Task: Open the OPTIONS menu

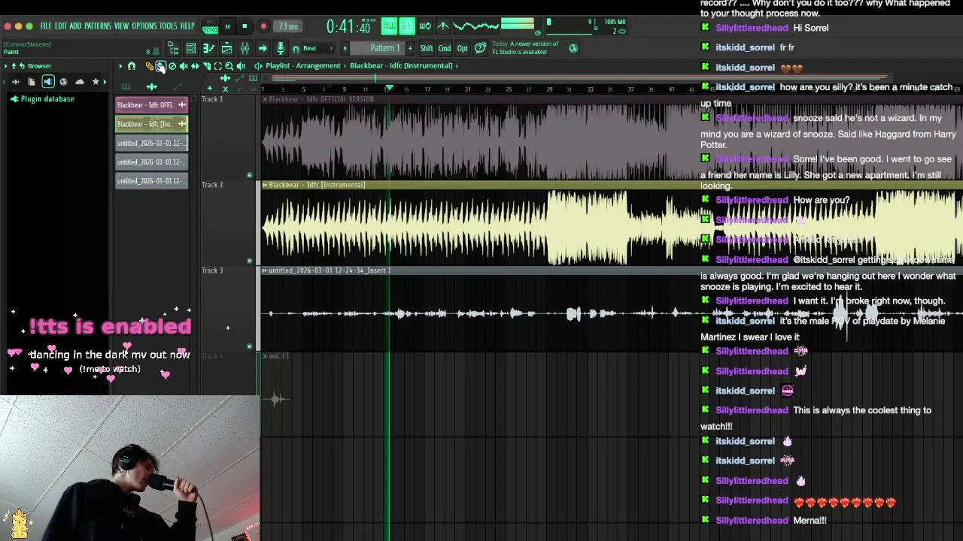Action: [x=144, y=26]
